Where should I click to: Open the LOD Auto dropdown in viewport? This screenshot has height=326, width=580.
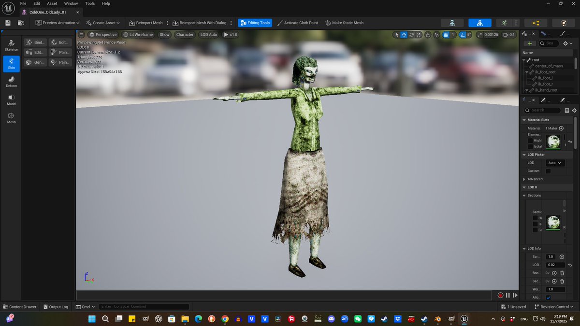click(x=208, y=34)
